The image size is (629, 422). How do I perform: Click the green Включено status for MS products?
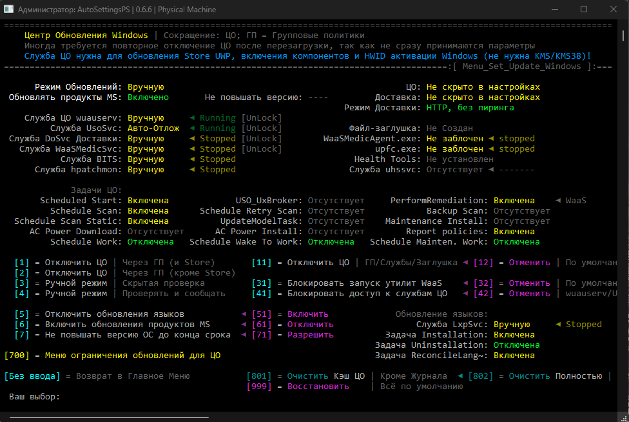click(x=148, y=97)
